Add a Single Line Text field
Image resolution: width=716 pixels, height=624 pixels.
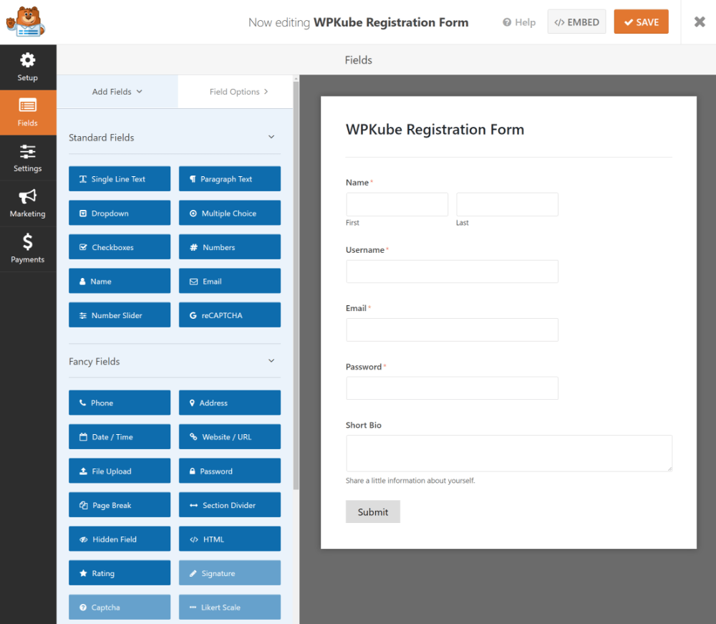(120, 179)
